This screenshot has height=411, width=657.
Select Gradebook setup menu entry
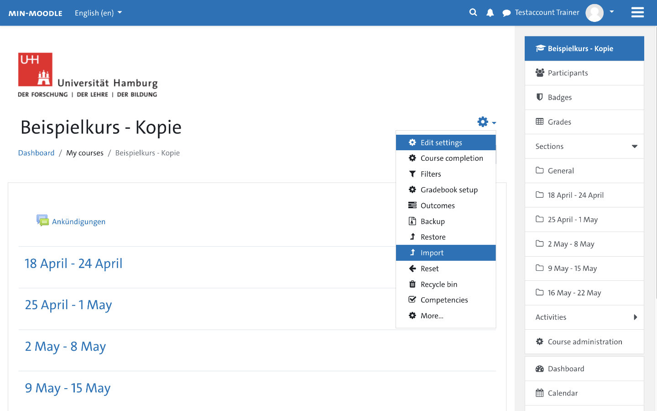coord(446,190)
